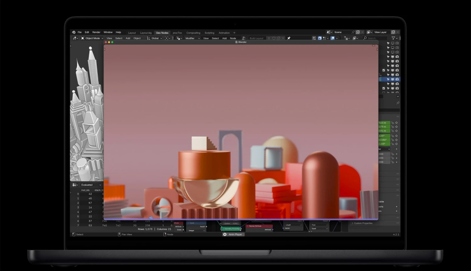Add a new view layer with the copy icon

pyautogui.click(x=393, y=32)
